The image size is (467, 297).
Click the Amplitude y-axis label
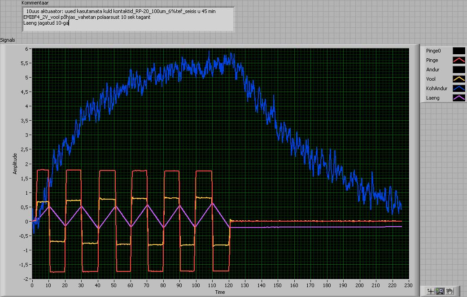14,163
